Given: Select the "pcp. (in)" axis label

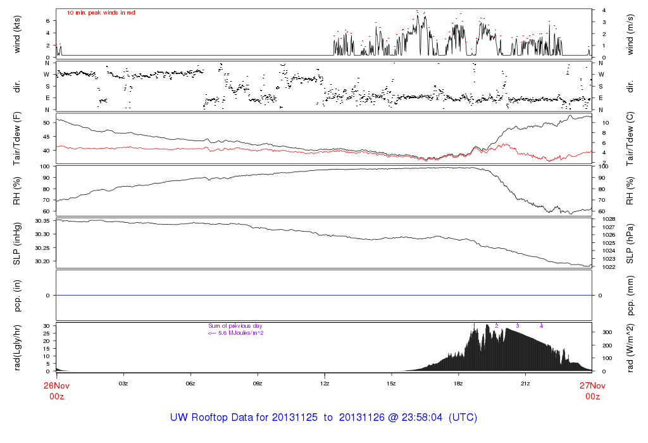Looking at the screenshot, I should (17, 295).
